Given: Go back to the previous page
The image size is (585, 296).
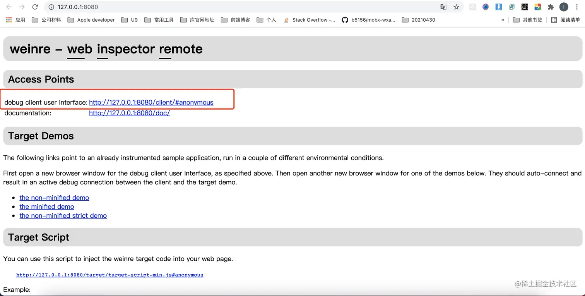Looking at the screenshot, I should click(x=9, y=7).
